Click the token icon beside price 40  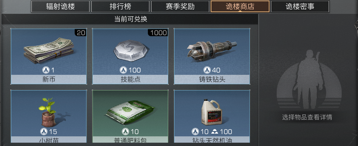point(207,70)
